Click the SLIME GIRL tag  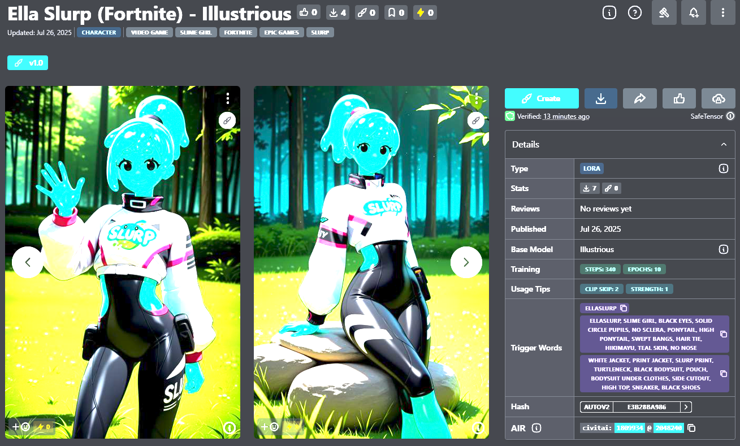coord(196,33)
